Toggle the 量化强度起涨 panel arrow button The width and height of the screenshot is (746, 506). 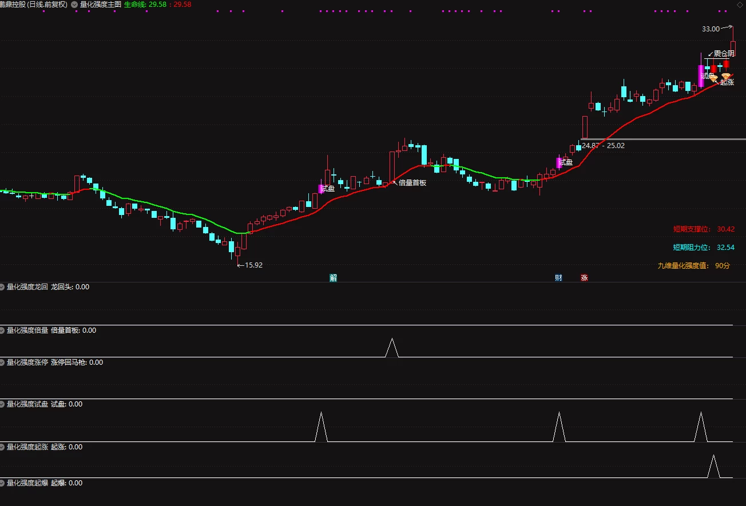tap(2, 447)
